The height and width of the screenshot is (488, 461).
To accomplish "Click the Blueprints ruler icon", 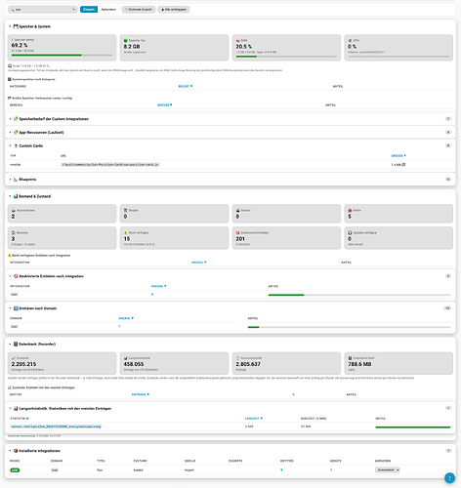I will (x=16, y=180).
